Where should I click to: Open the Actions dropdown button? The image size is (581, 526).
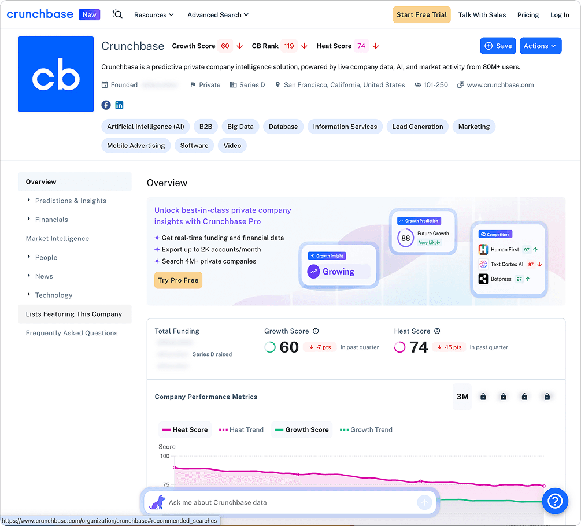tap(540, 46)
